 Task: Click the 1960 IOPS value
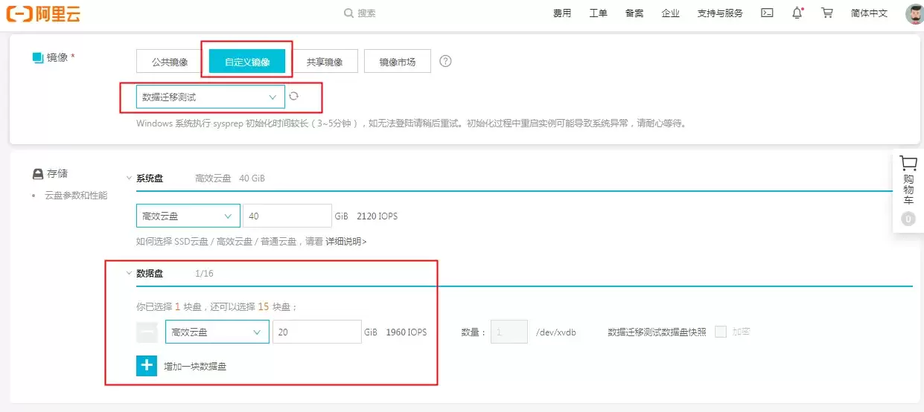point(407,332)
